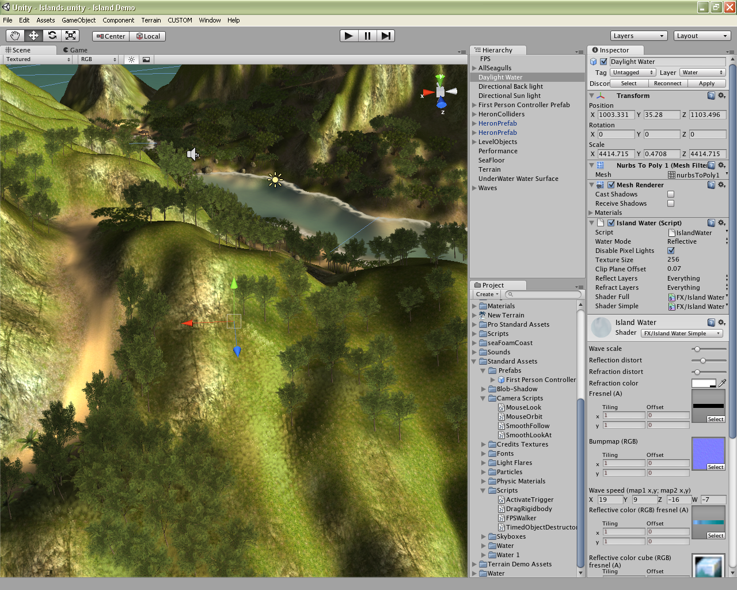Click the Apply prefab button
Image resolution: width=737 pixels, height=590 pixels.
(706, 84)
